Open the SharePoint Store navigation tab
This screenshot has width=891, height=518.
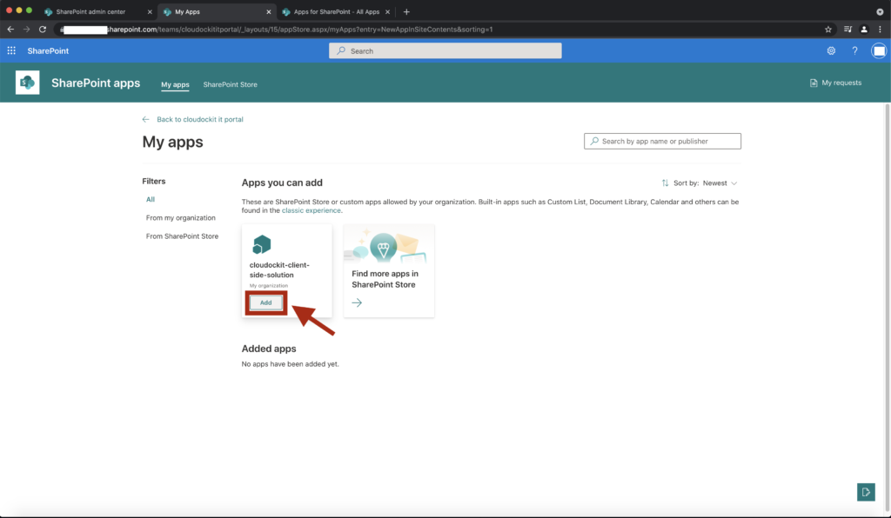click(230, 84)
